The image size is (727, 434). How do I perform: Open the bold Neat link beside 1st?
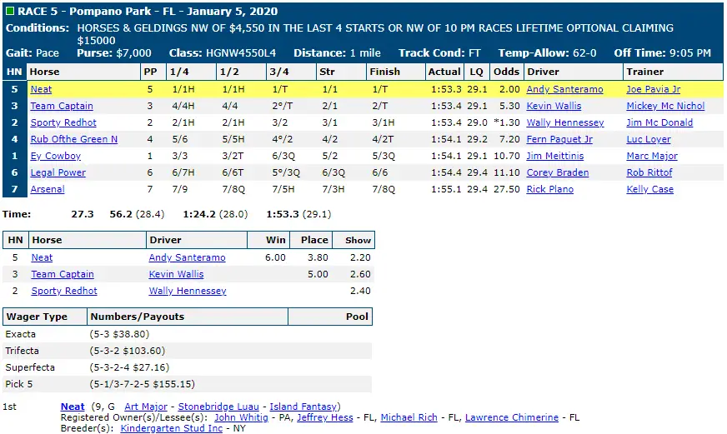click(x=73, y=407)
